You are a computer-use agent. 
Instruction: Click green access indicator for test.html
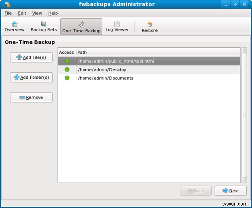(67, 61)
